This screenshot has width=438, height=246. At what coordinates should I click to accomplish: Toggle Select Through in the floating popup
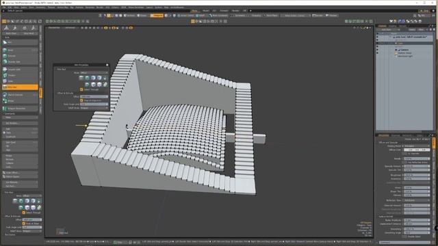click(81, 90)
